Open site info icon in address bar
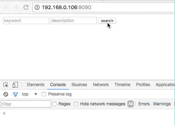175x126 pixels. tap(37, 7)
